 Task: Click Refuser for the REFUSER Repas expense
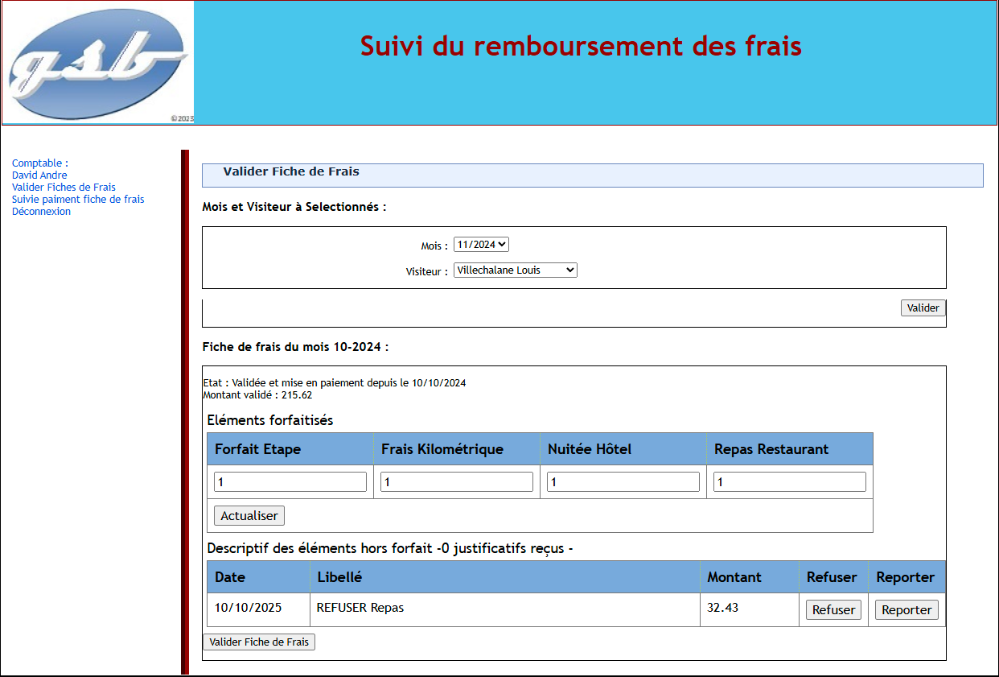(833, 609)
